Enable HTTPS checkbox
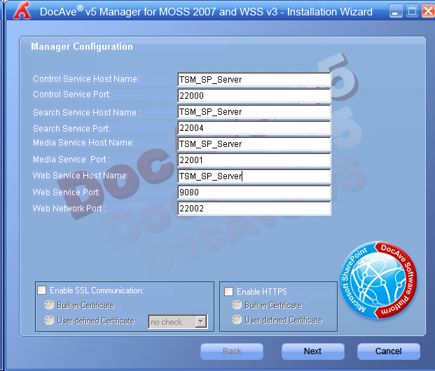 tap(228, 292)
